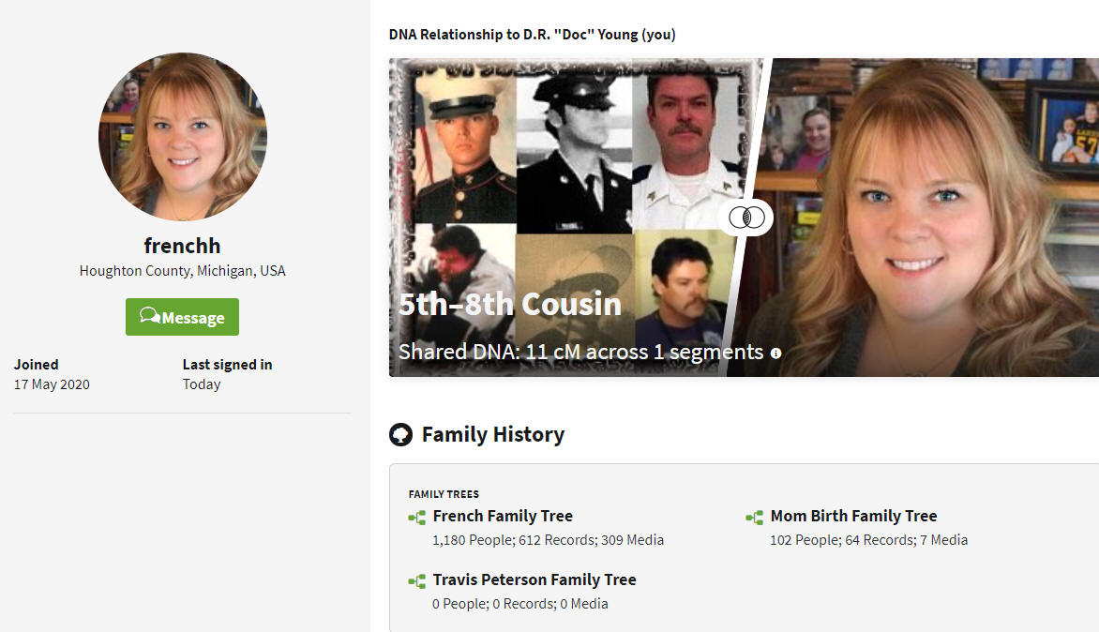
Task: Click the green Message button
Action: coord(182,317)
